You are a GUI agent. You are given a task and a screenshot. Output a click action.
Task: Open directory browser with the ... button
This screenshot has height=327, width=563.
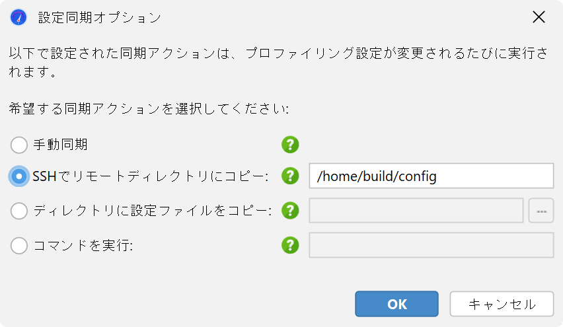[541, 210]
